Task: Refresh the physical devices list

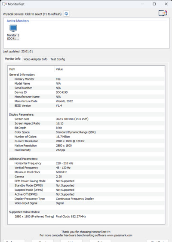Action: [x=66, y=14]
